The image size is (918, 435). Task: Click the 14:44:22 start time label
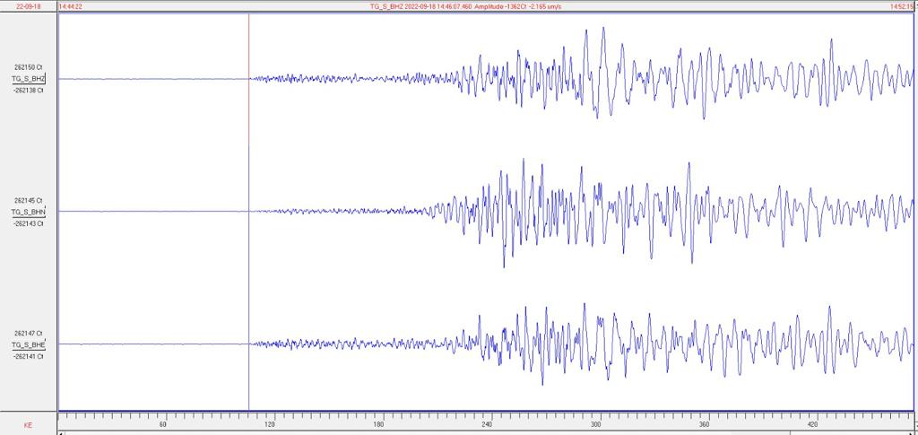70,5
